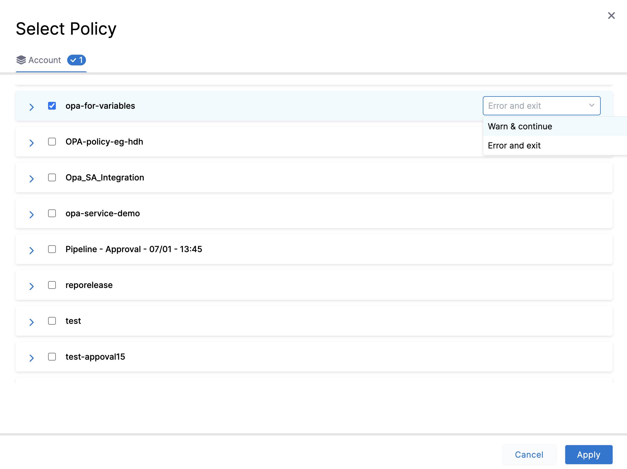Select Warn & continue from the dropdown
627x469 pixels.
[x=520, y=126]
